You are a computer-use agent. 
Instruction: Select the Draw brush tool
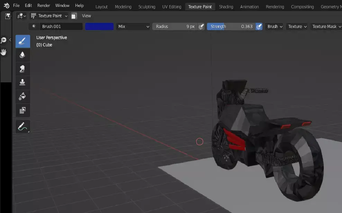[23, 41]
